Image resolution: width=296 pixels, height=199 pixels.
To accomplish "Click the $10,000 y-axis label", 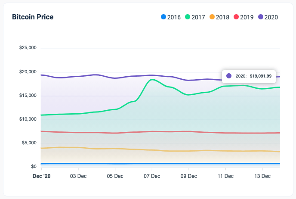I will pyautogui.click(x=28, y=119).
